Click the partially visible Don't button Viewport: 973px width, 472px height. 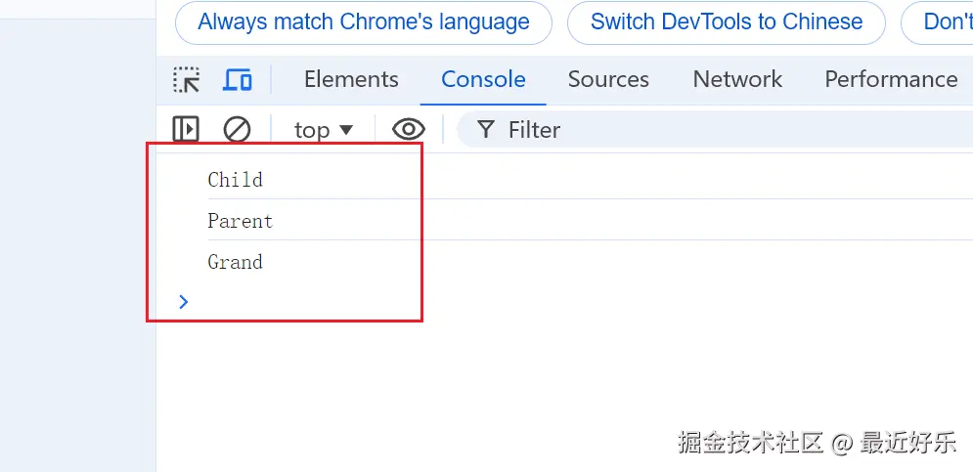click(937, 22)
